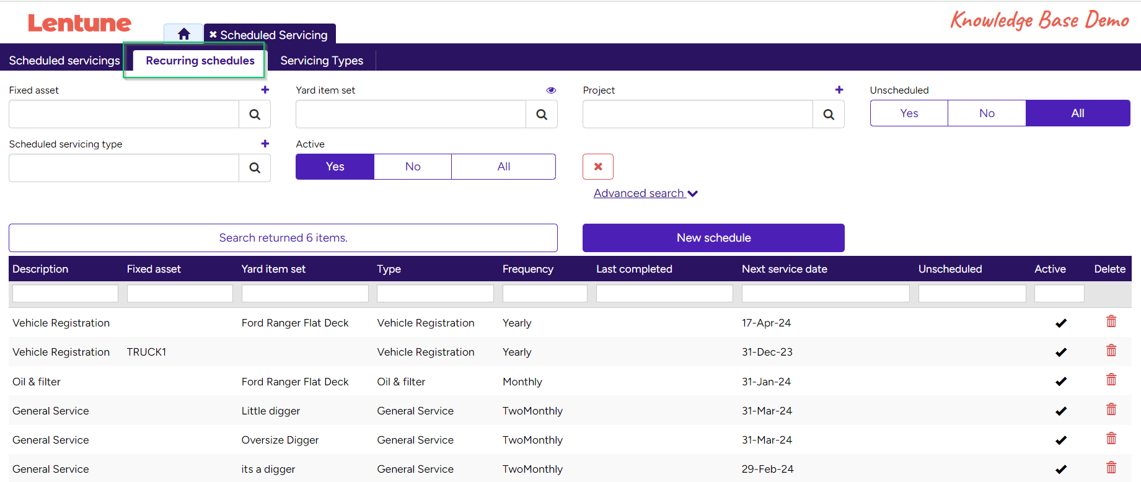Screen dimensions: 1141x482
Task: Click the Type column filter box
Action: 435,294
